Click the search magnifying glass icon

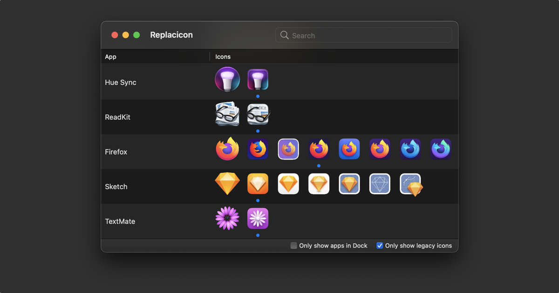pos(284,35)
